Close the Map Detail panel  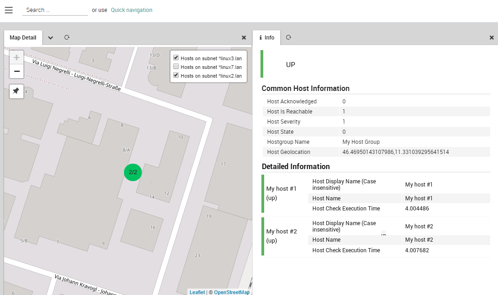244,38
